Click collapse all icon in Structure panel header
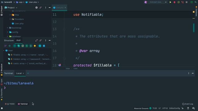198x111 pixels. tap(41, 40)
